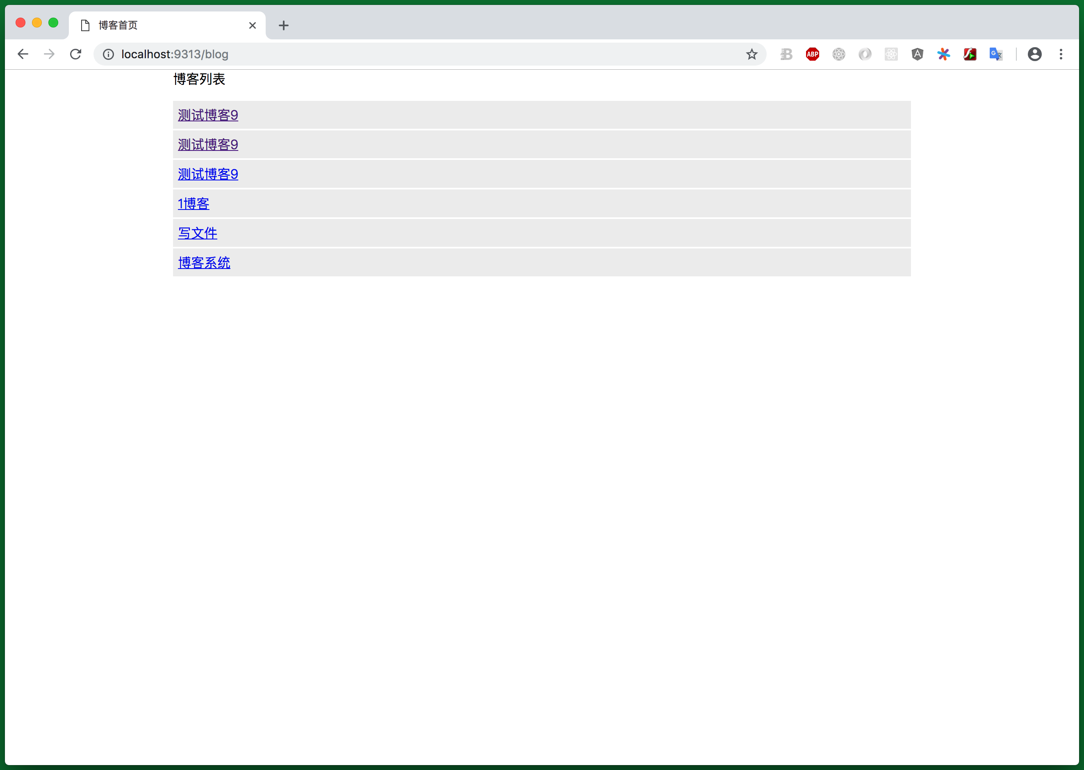
Task: Open the 写文件 blog post
Action: coord(198,233)
